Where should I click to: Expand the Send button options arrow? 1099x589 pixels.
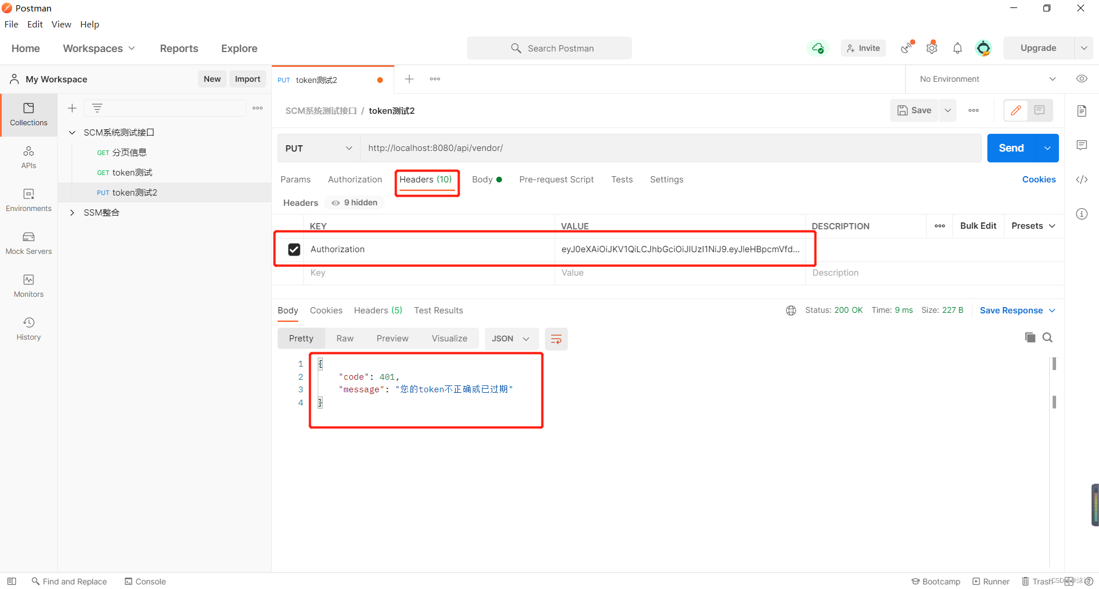point(1047,148)
